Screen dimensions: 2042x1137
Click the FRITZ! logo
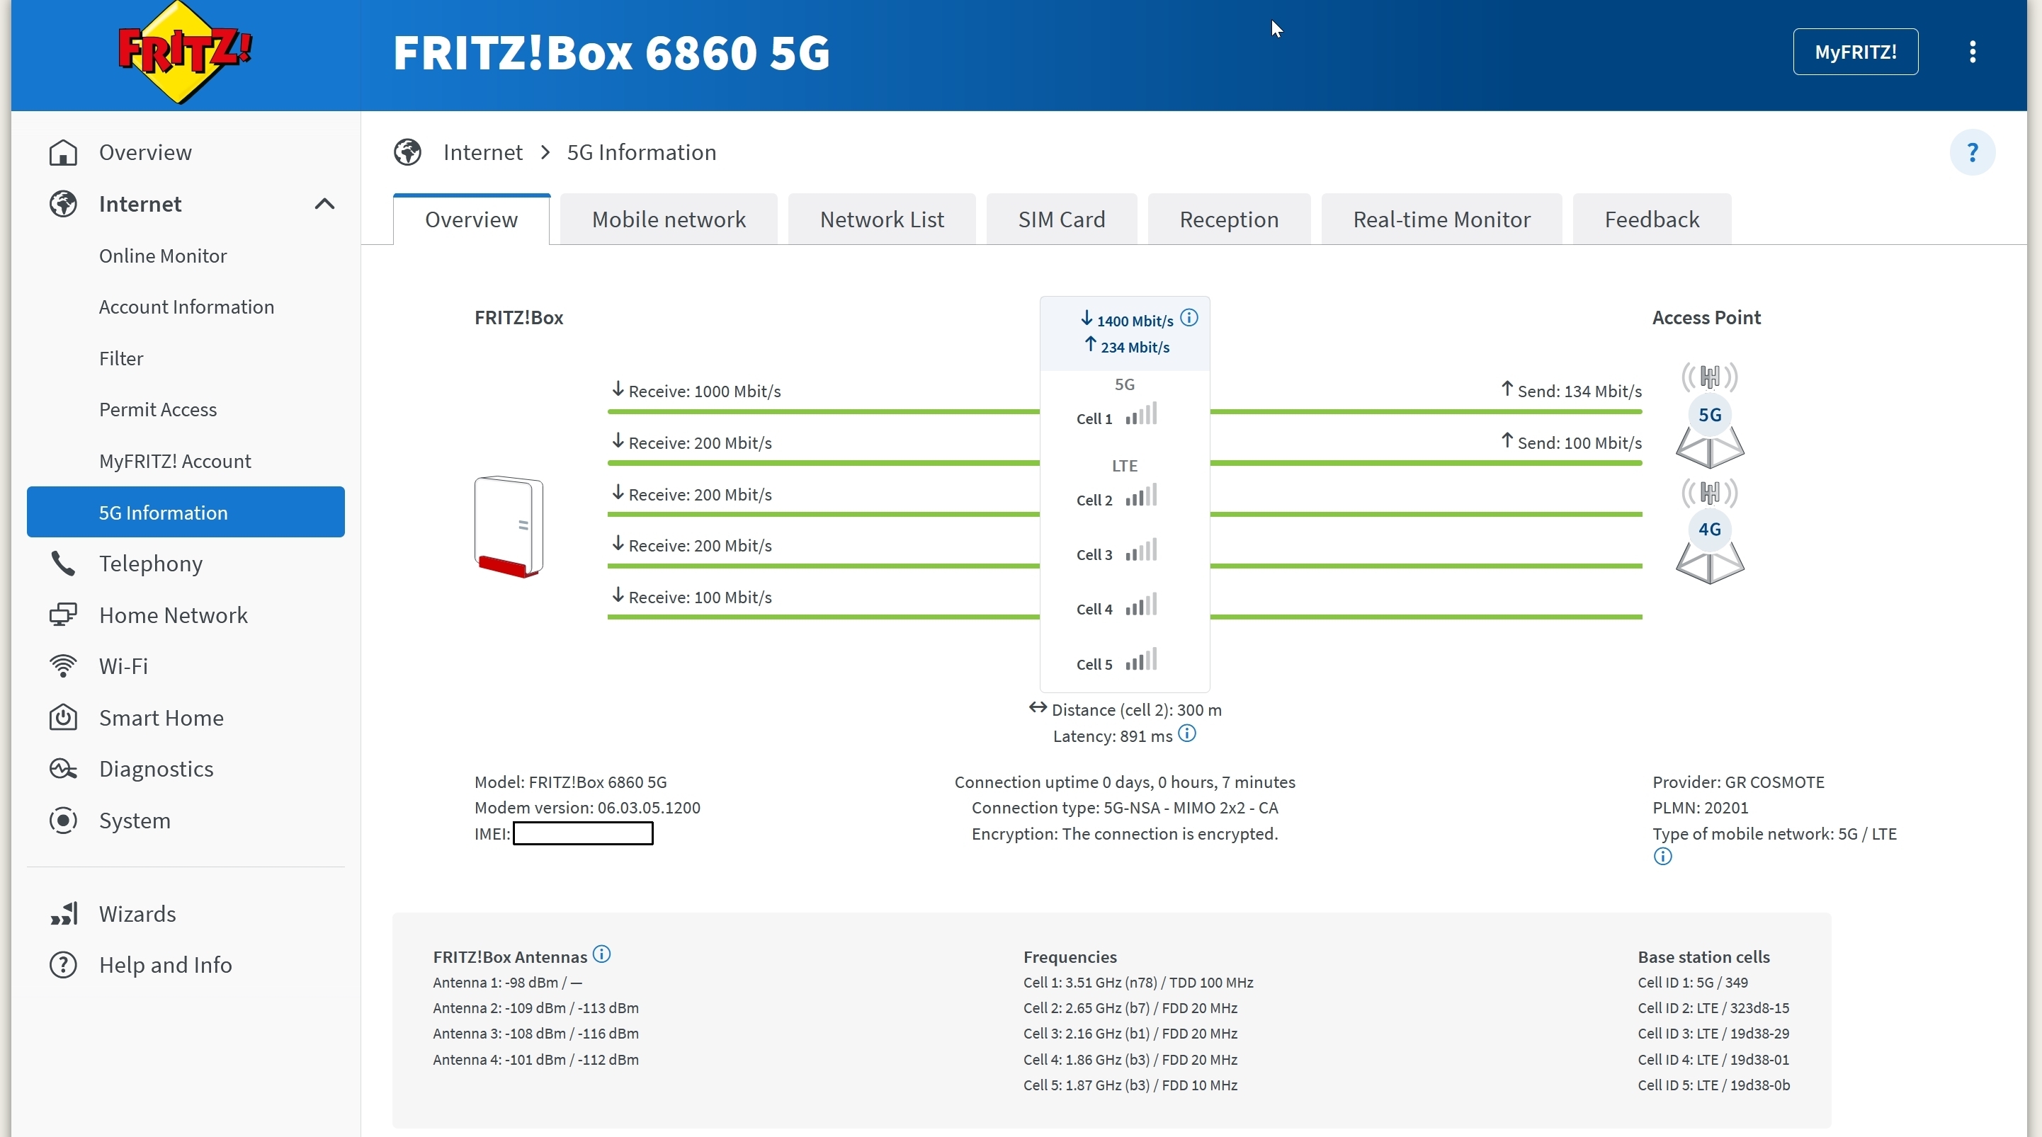(185, 53)
